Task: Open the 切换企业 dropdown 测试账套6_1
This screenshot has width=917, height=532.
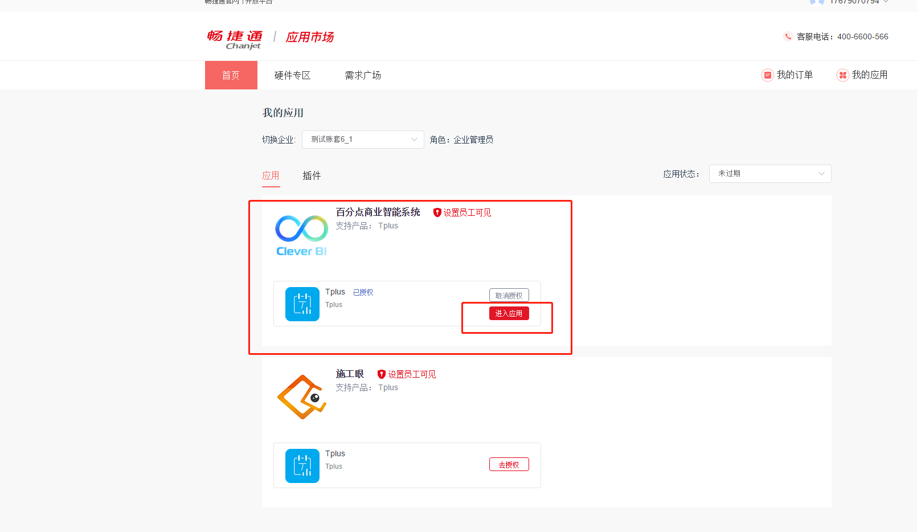Action: [363, 140]
